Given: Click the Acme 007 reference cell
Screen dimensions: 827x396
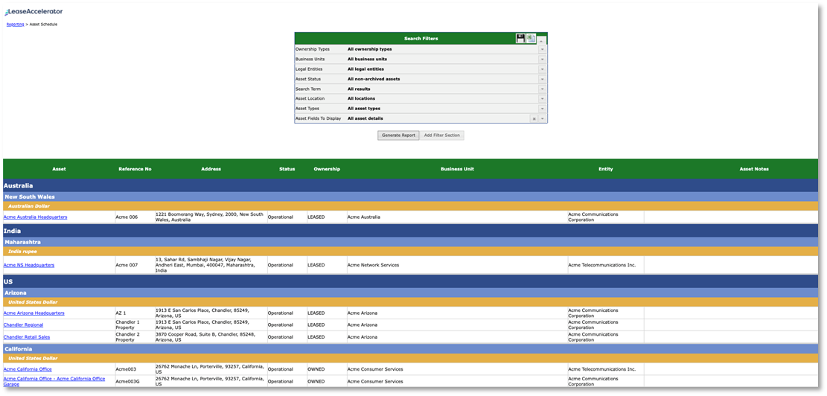Looking at the screenshot, I should point(135,265).
